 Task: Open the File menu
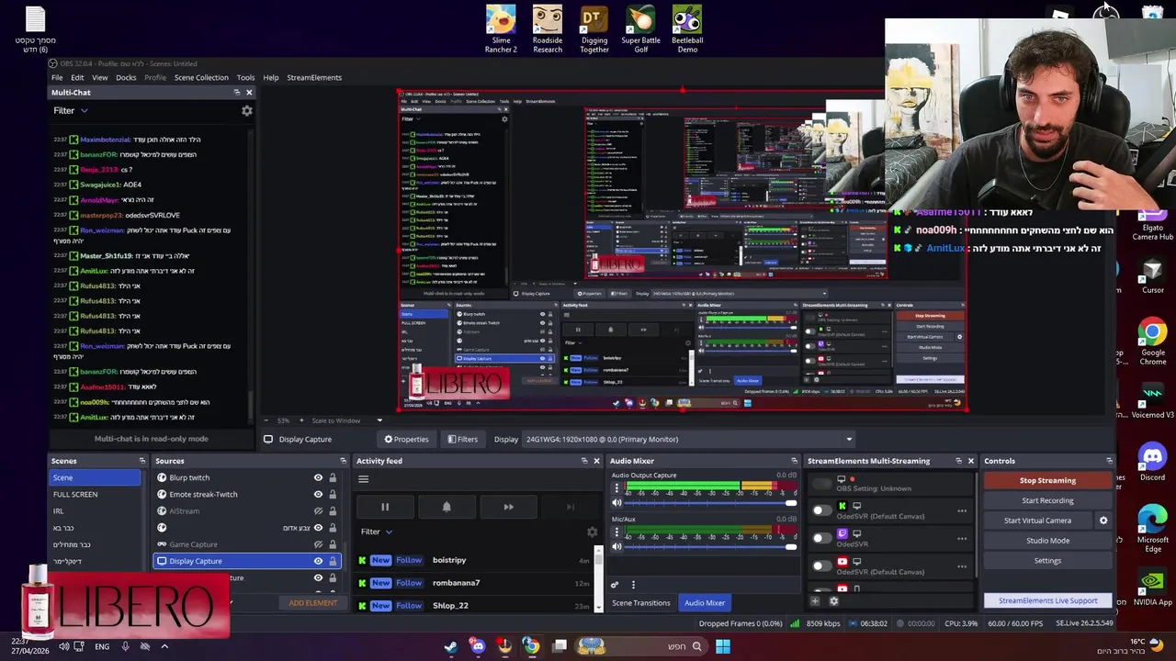(57, 77)
